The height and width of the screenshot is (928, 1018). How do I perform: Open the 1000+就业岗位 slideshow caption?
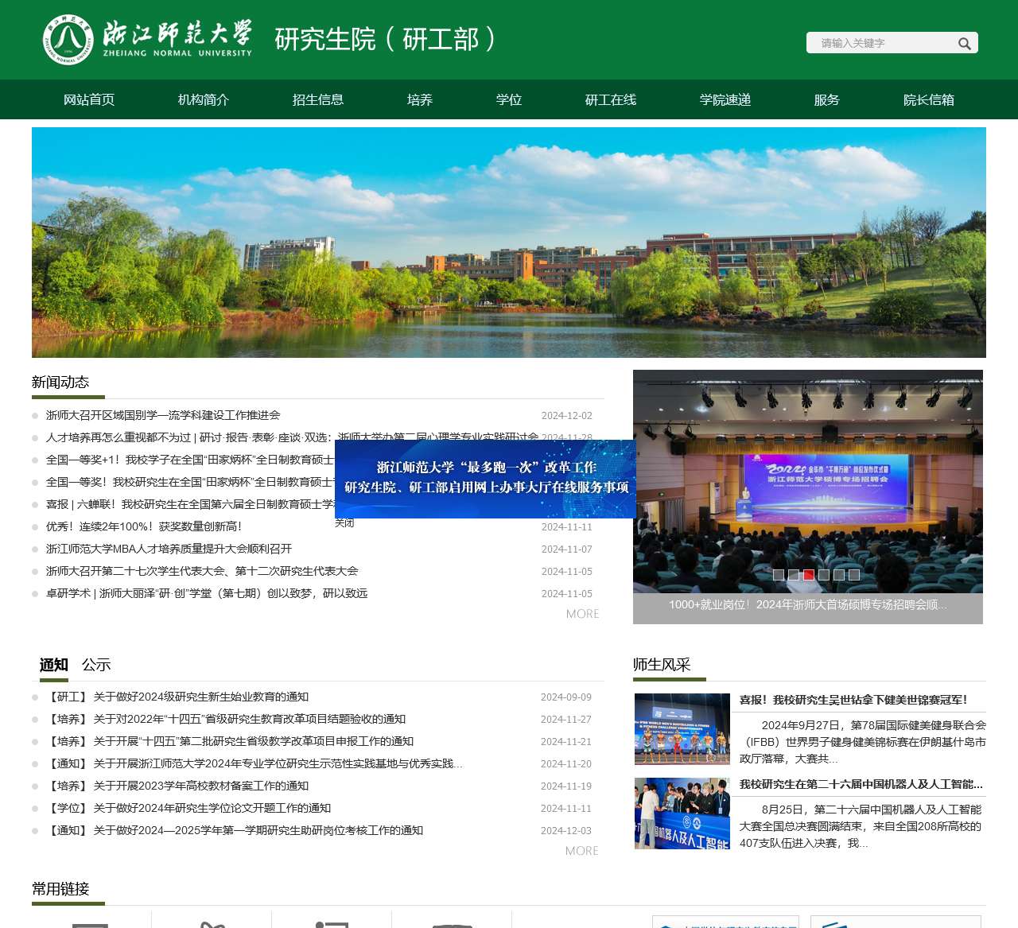point(808,605)
